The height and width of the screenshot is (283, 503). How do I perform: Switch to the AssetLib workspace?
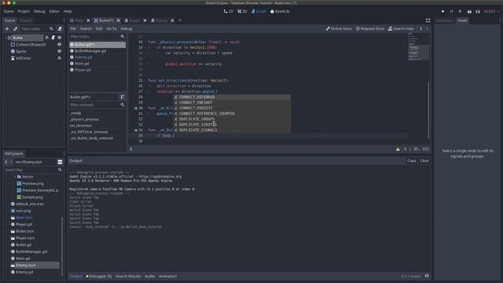(280, 11)
